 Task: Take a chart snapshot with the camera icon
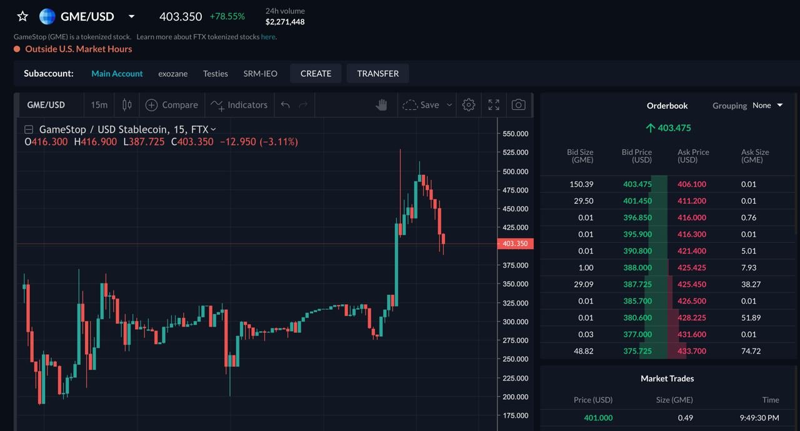518,104
